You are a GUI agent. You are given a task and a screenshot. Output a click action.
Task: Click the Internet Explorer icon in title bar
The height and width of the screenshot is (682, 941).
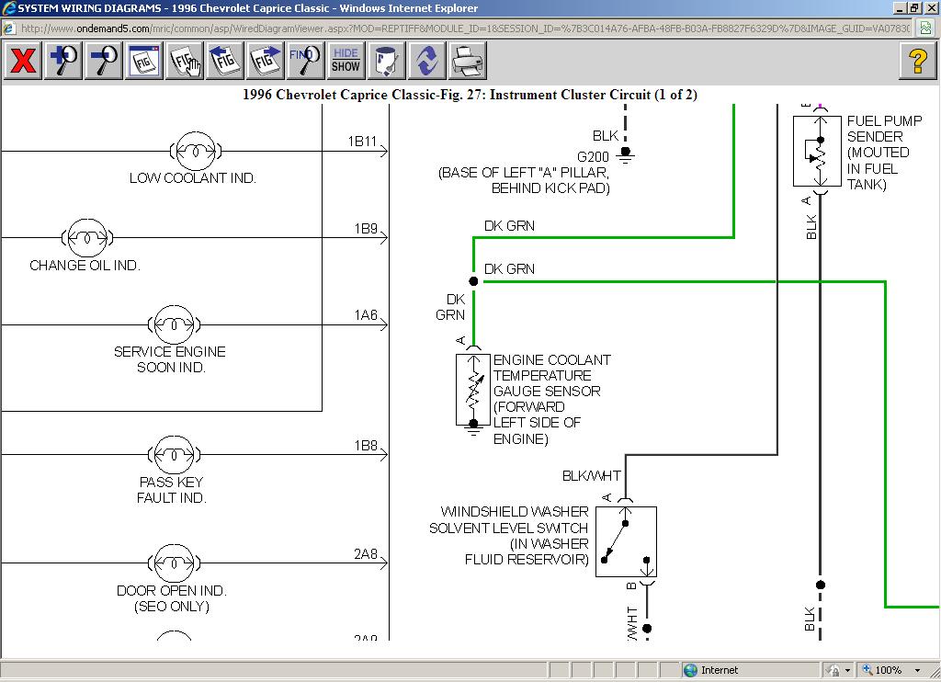tap(8, 8)
